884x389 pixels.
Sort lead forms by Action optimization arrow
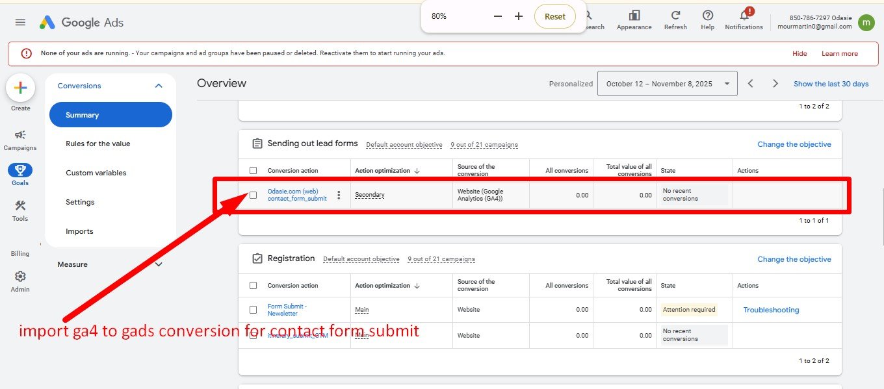(x=417, y=171)
